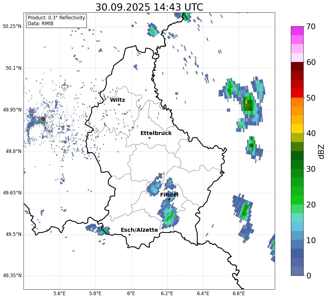
Task: Click the 6.2°E longitude label
Action: click(x=167, y=294)
